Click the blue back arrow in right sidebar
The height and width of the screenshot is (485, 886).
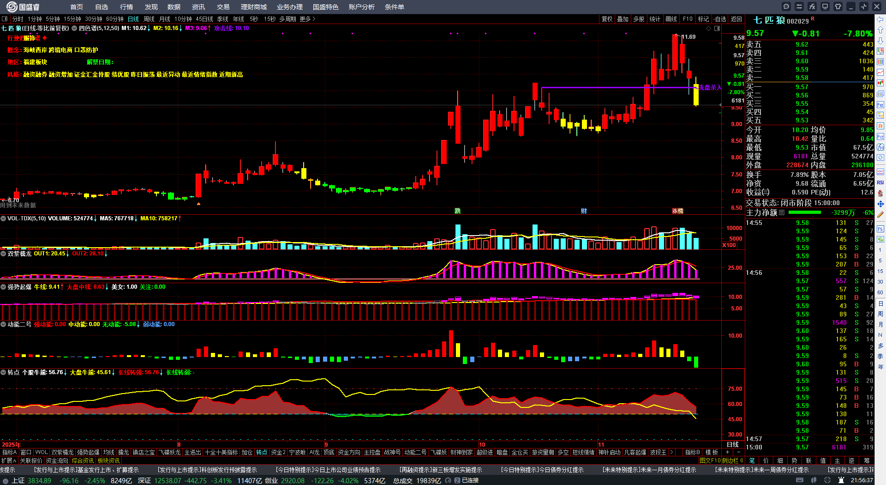click(x=880, y=19)
